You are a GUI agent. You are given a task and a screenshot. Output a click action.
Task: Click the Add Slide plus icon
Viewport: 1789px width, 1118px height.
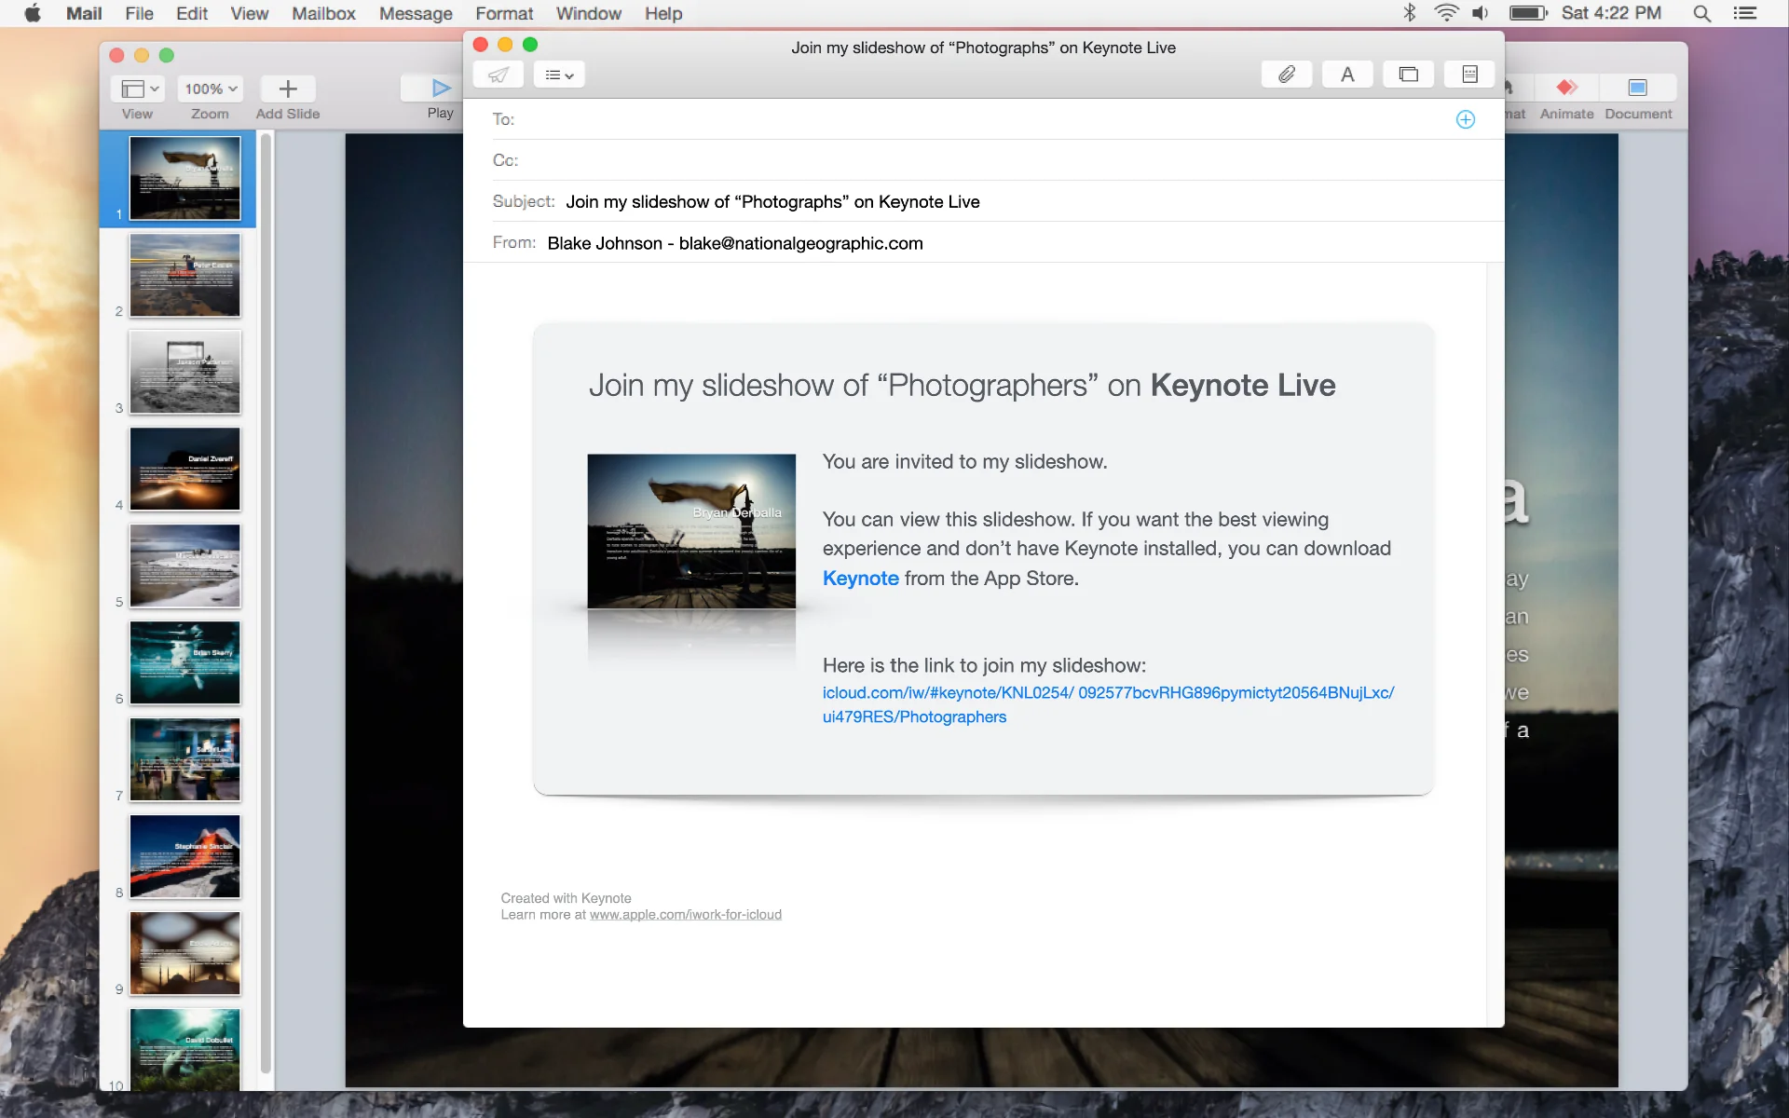pos(288,89)
